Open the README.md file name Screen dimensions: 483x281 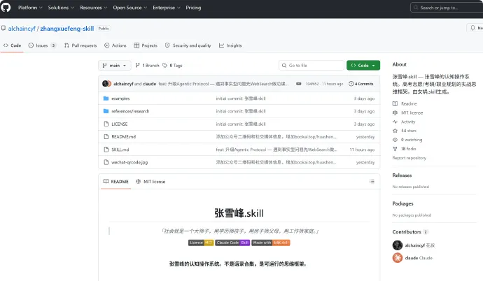[x=123, y=136]
